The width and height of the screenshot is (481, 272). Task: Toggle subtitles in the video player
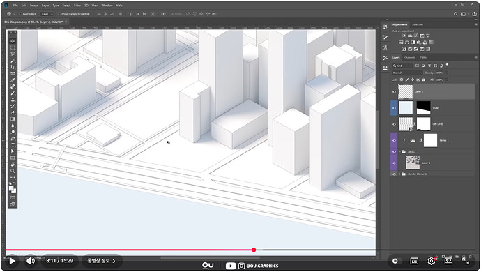[414, 261]
